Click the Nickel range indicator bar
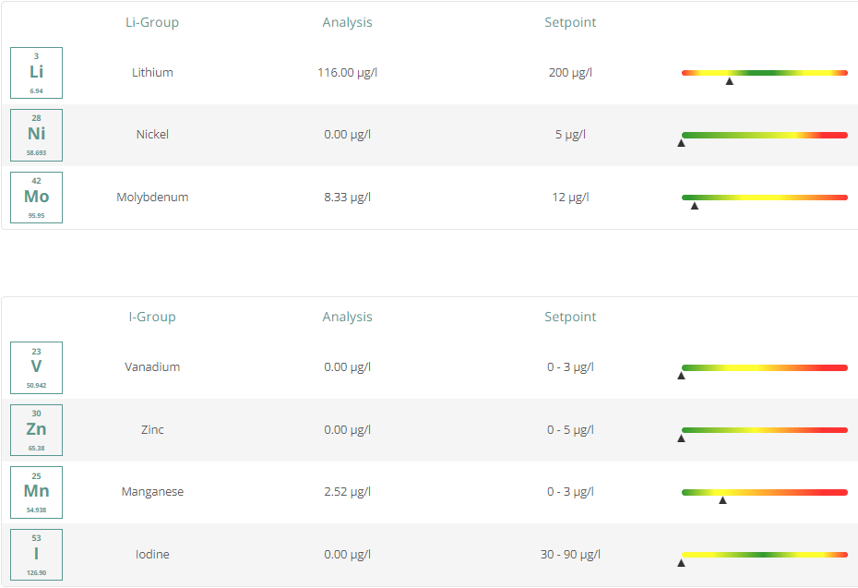Viewport: 858px width, 588px height. click(764, 135)
